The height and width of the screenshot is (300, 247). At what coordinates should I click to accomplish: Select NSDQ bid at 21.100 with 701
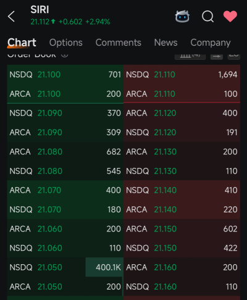(65, 75)
